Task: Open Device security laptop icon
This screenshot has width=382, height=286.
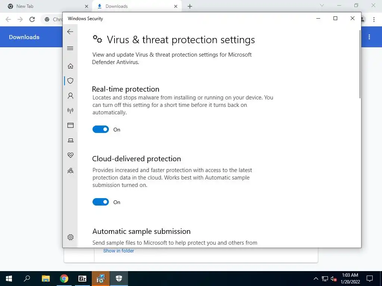Action: [x=71, y=140]
